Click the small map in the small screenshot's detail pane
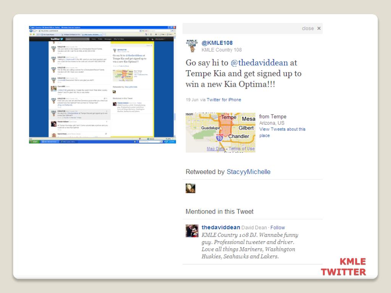 click(123, 76)
